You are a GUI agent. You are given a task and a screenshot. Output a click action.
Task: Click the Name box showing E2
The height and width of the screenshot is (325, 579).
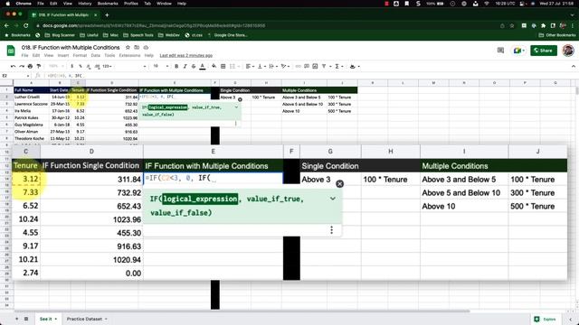pos(15,76)
